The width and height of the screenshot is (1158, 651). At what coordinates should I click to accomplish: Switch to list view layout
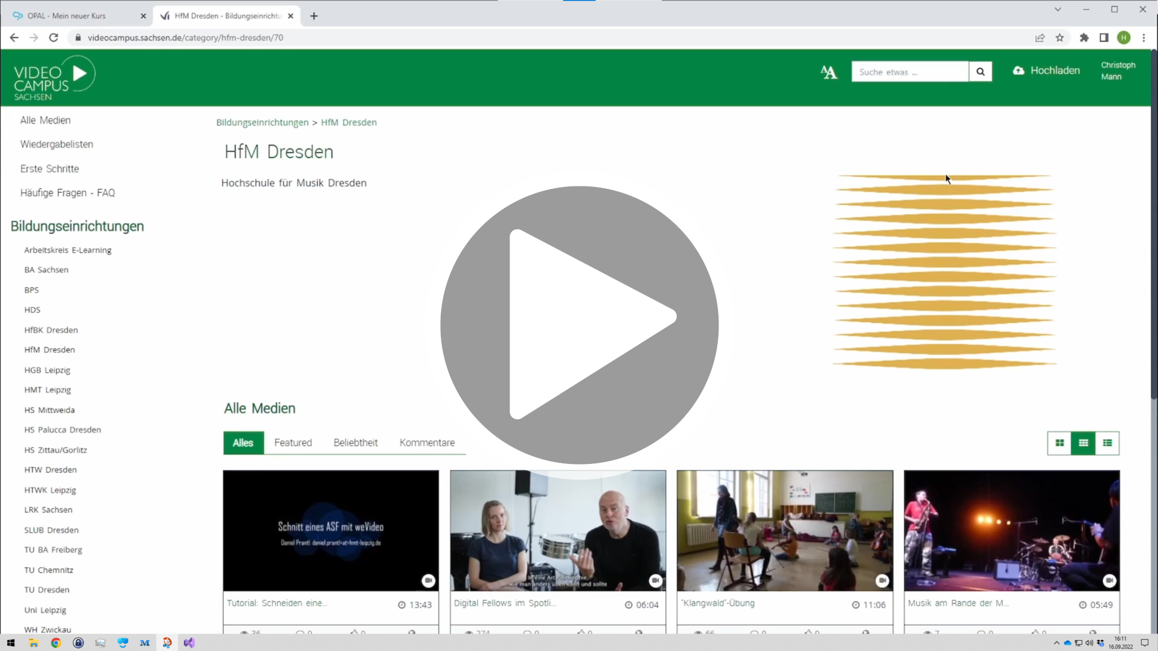coord(1107,443)
